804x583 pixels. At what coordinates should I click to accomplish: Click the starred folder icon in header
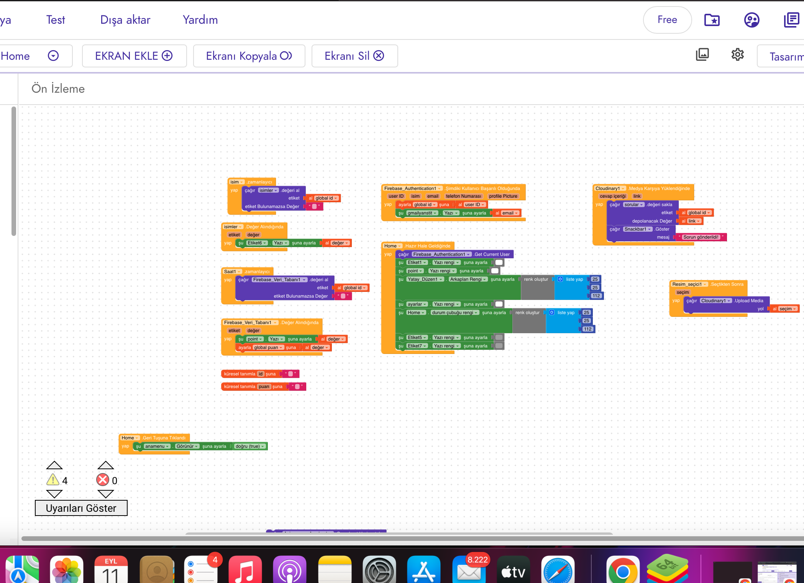click(x=712, y=20)
